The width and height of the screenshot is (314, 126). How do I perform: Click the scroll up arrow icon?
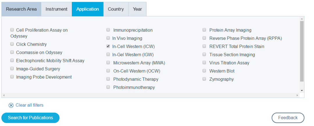[x=302, y=19]
